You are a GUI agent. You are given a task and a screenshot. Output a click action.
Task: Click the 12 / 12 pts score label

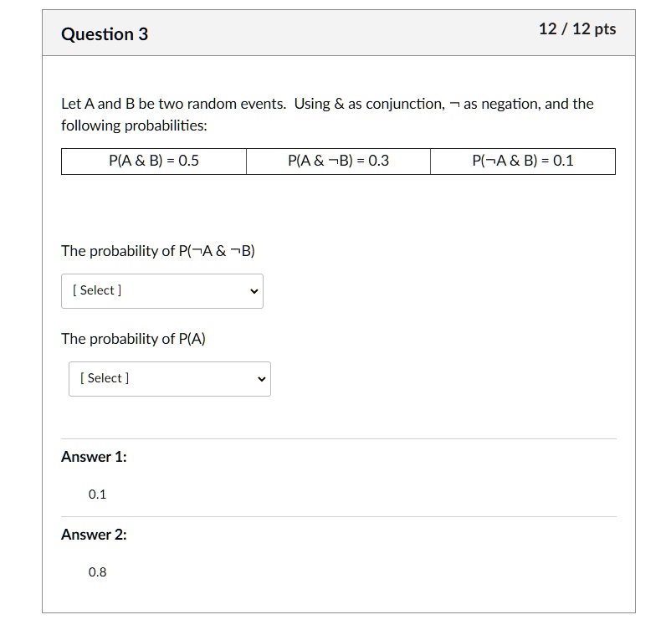[578, 28]
